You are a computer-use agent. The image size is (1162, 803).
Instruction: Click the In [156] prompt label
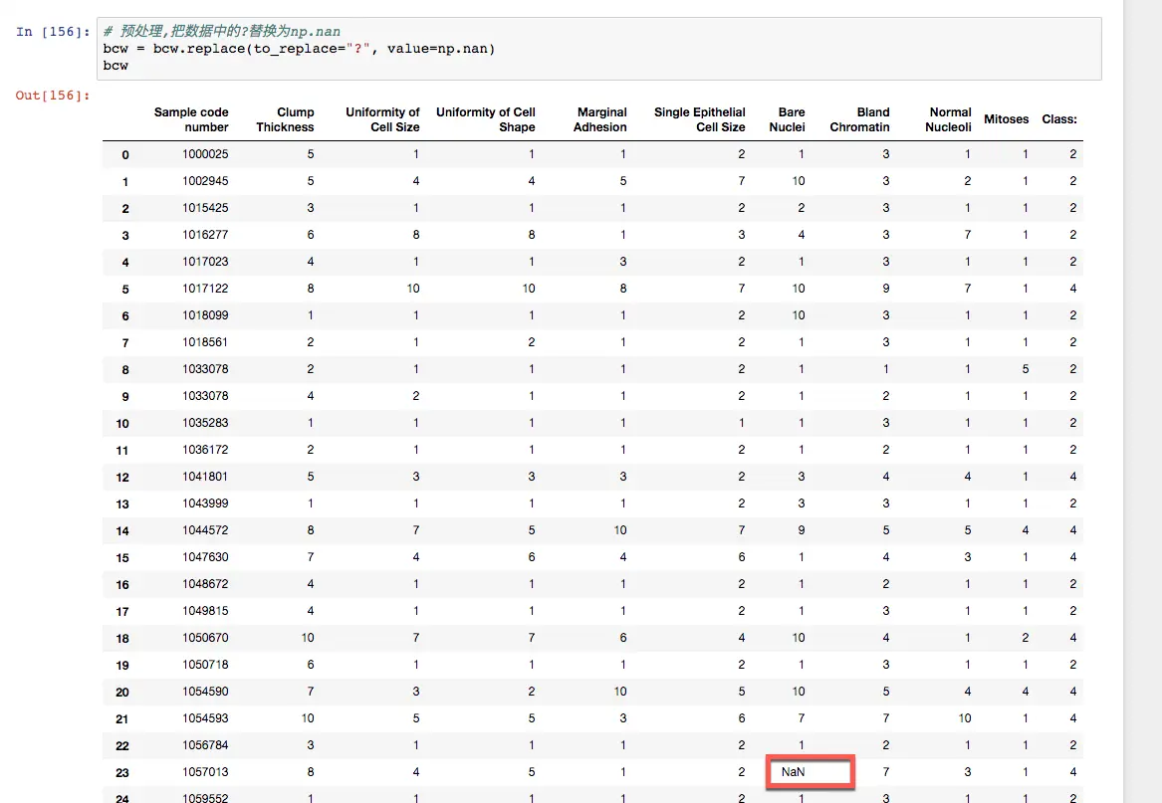pos(53,32)
